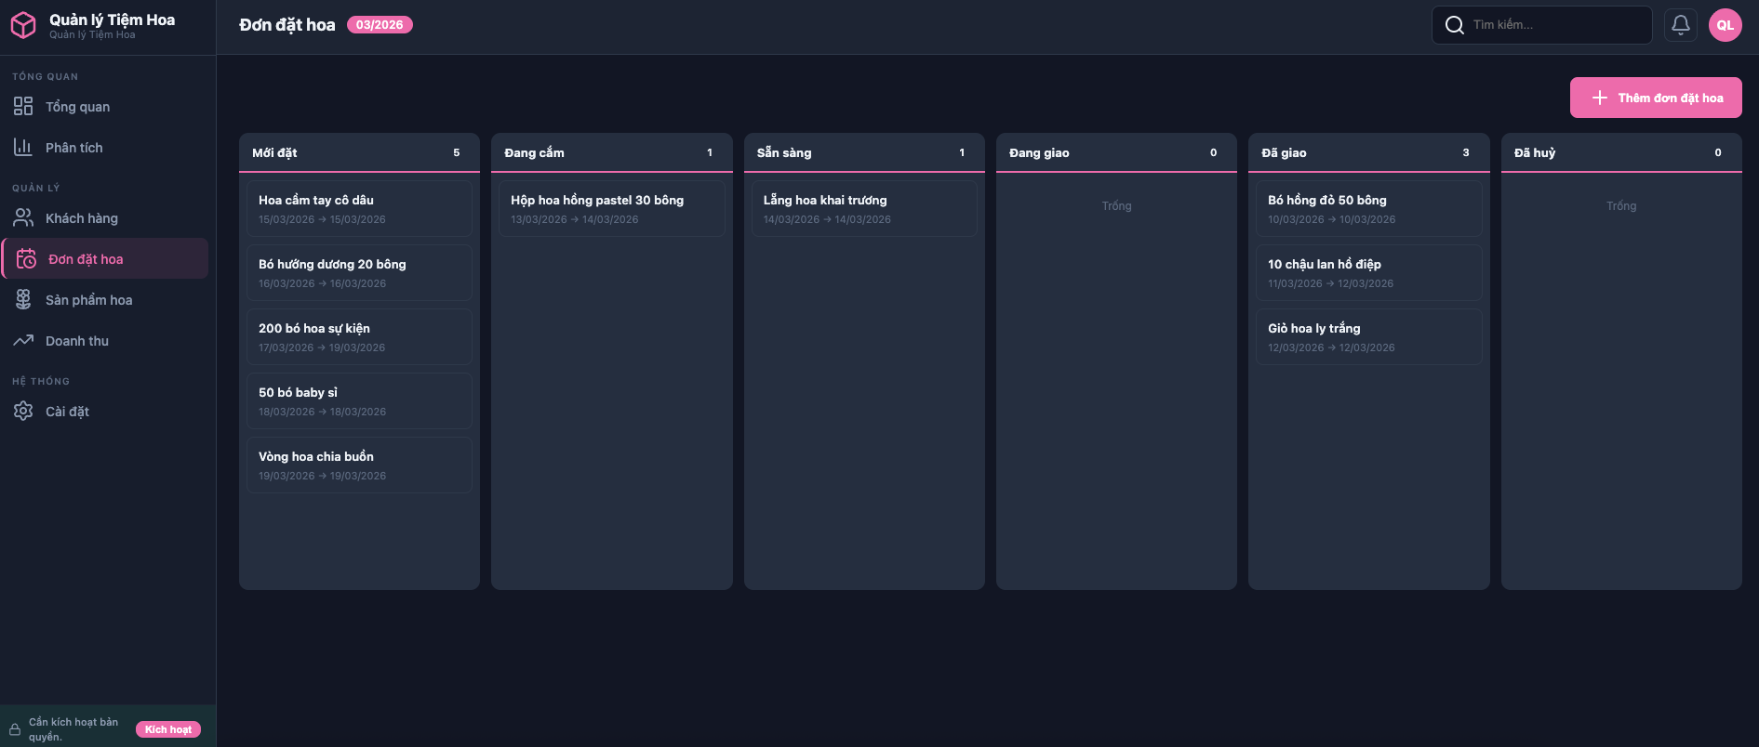This screenshot has width=1759, height=747.
Task: Click the Sản phẩm hoa flower icon
Action: (x=23, y=300)
